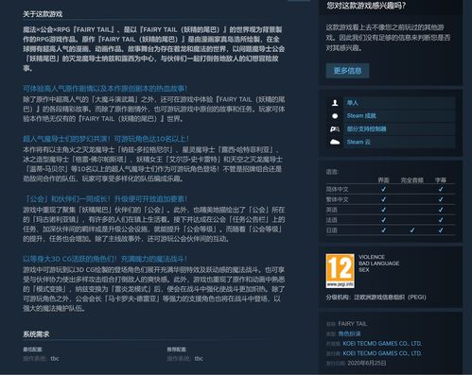Screen dimensions: 472x375
Task: Click the 系统需求 section heading
Action: coord(36,334)
